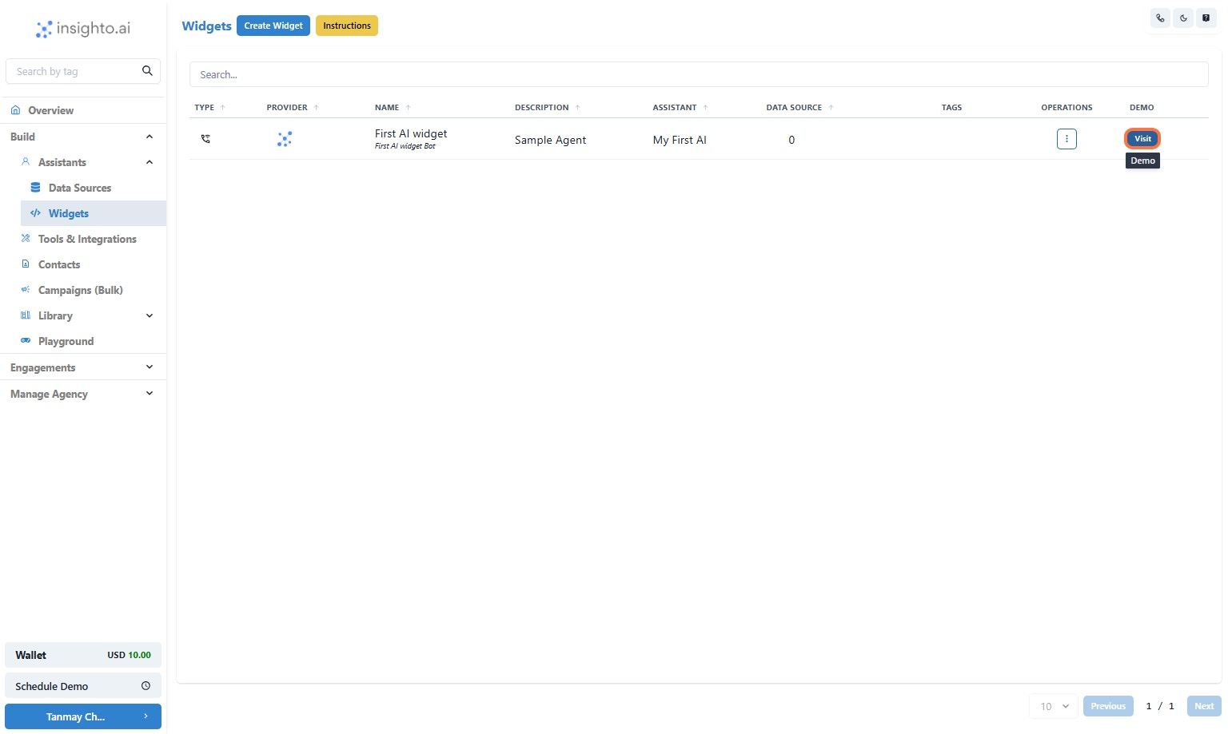Click the Widgets code icon
The height and width of the screenshot is (734, 1232).
35,213
